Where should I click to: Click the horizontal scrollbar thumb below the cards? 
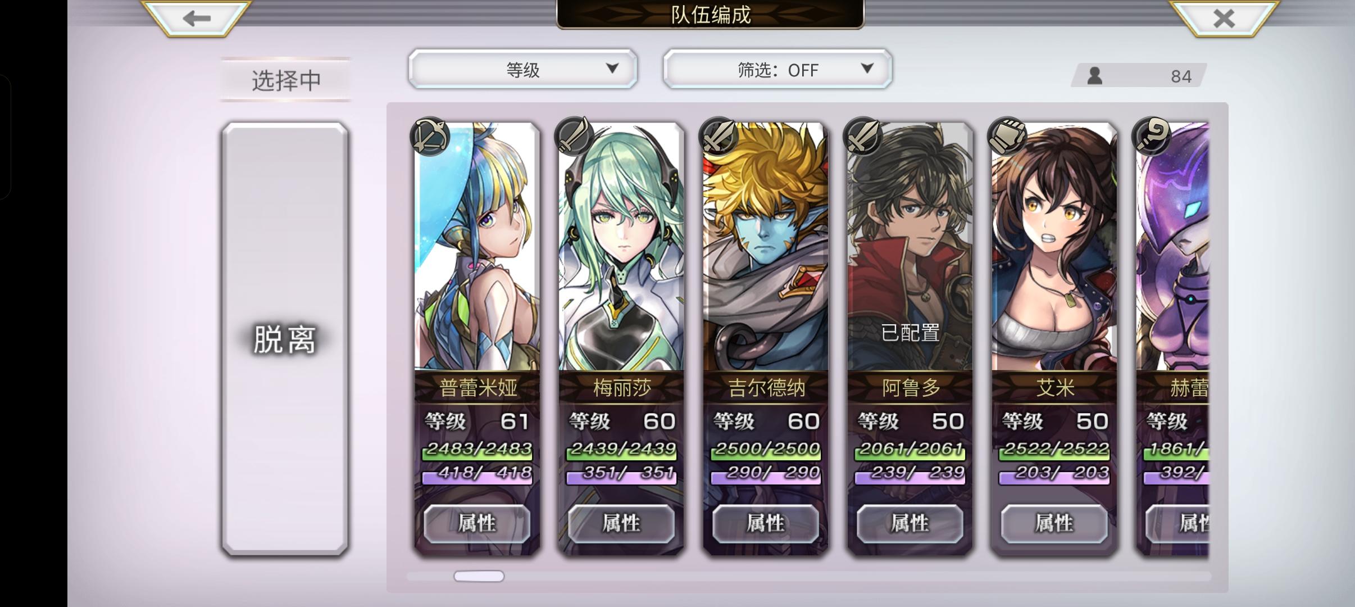click(479, 576)
